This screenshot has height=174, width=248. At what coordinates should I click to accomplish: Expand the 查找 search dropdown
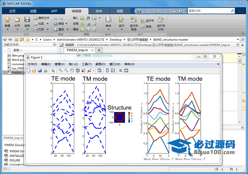[68, 29]
